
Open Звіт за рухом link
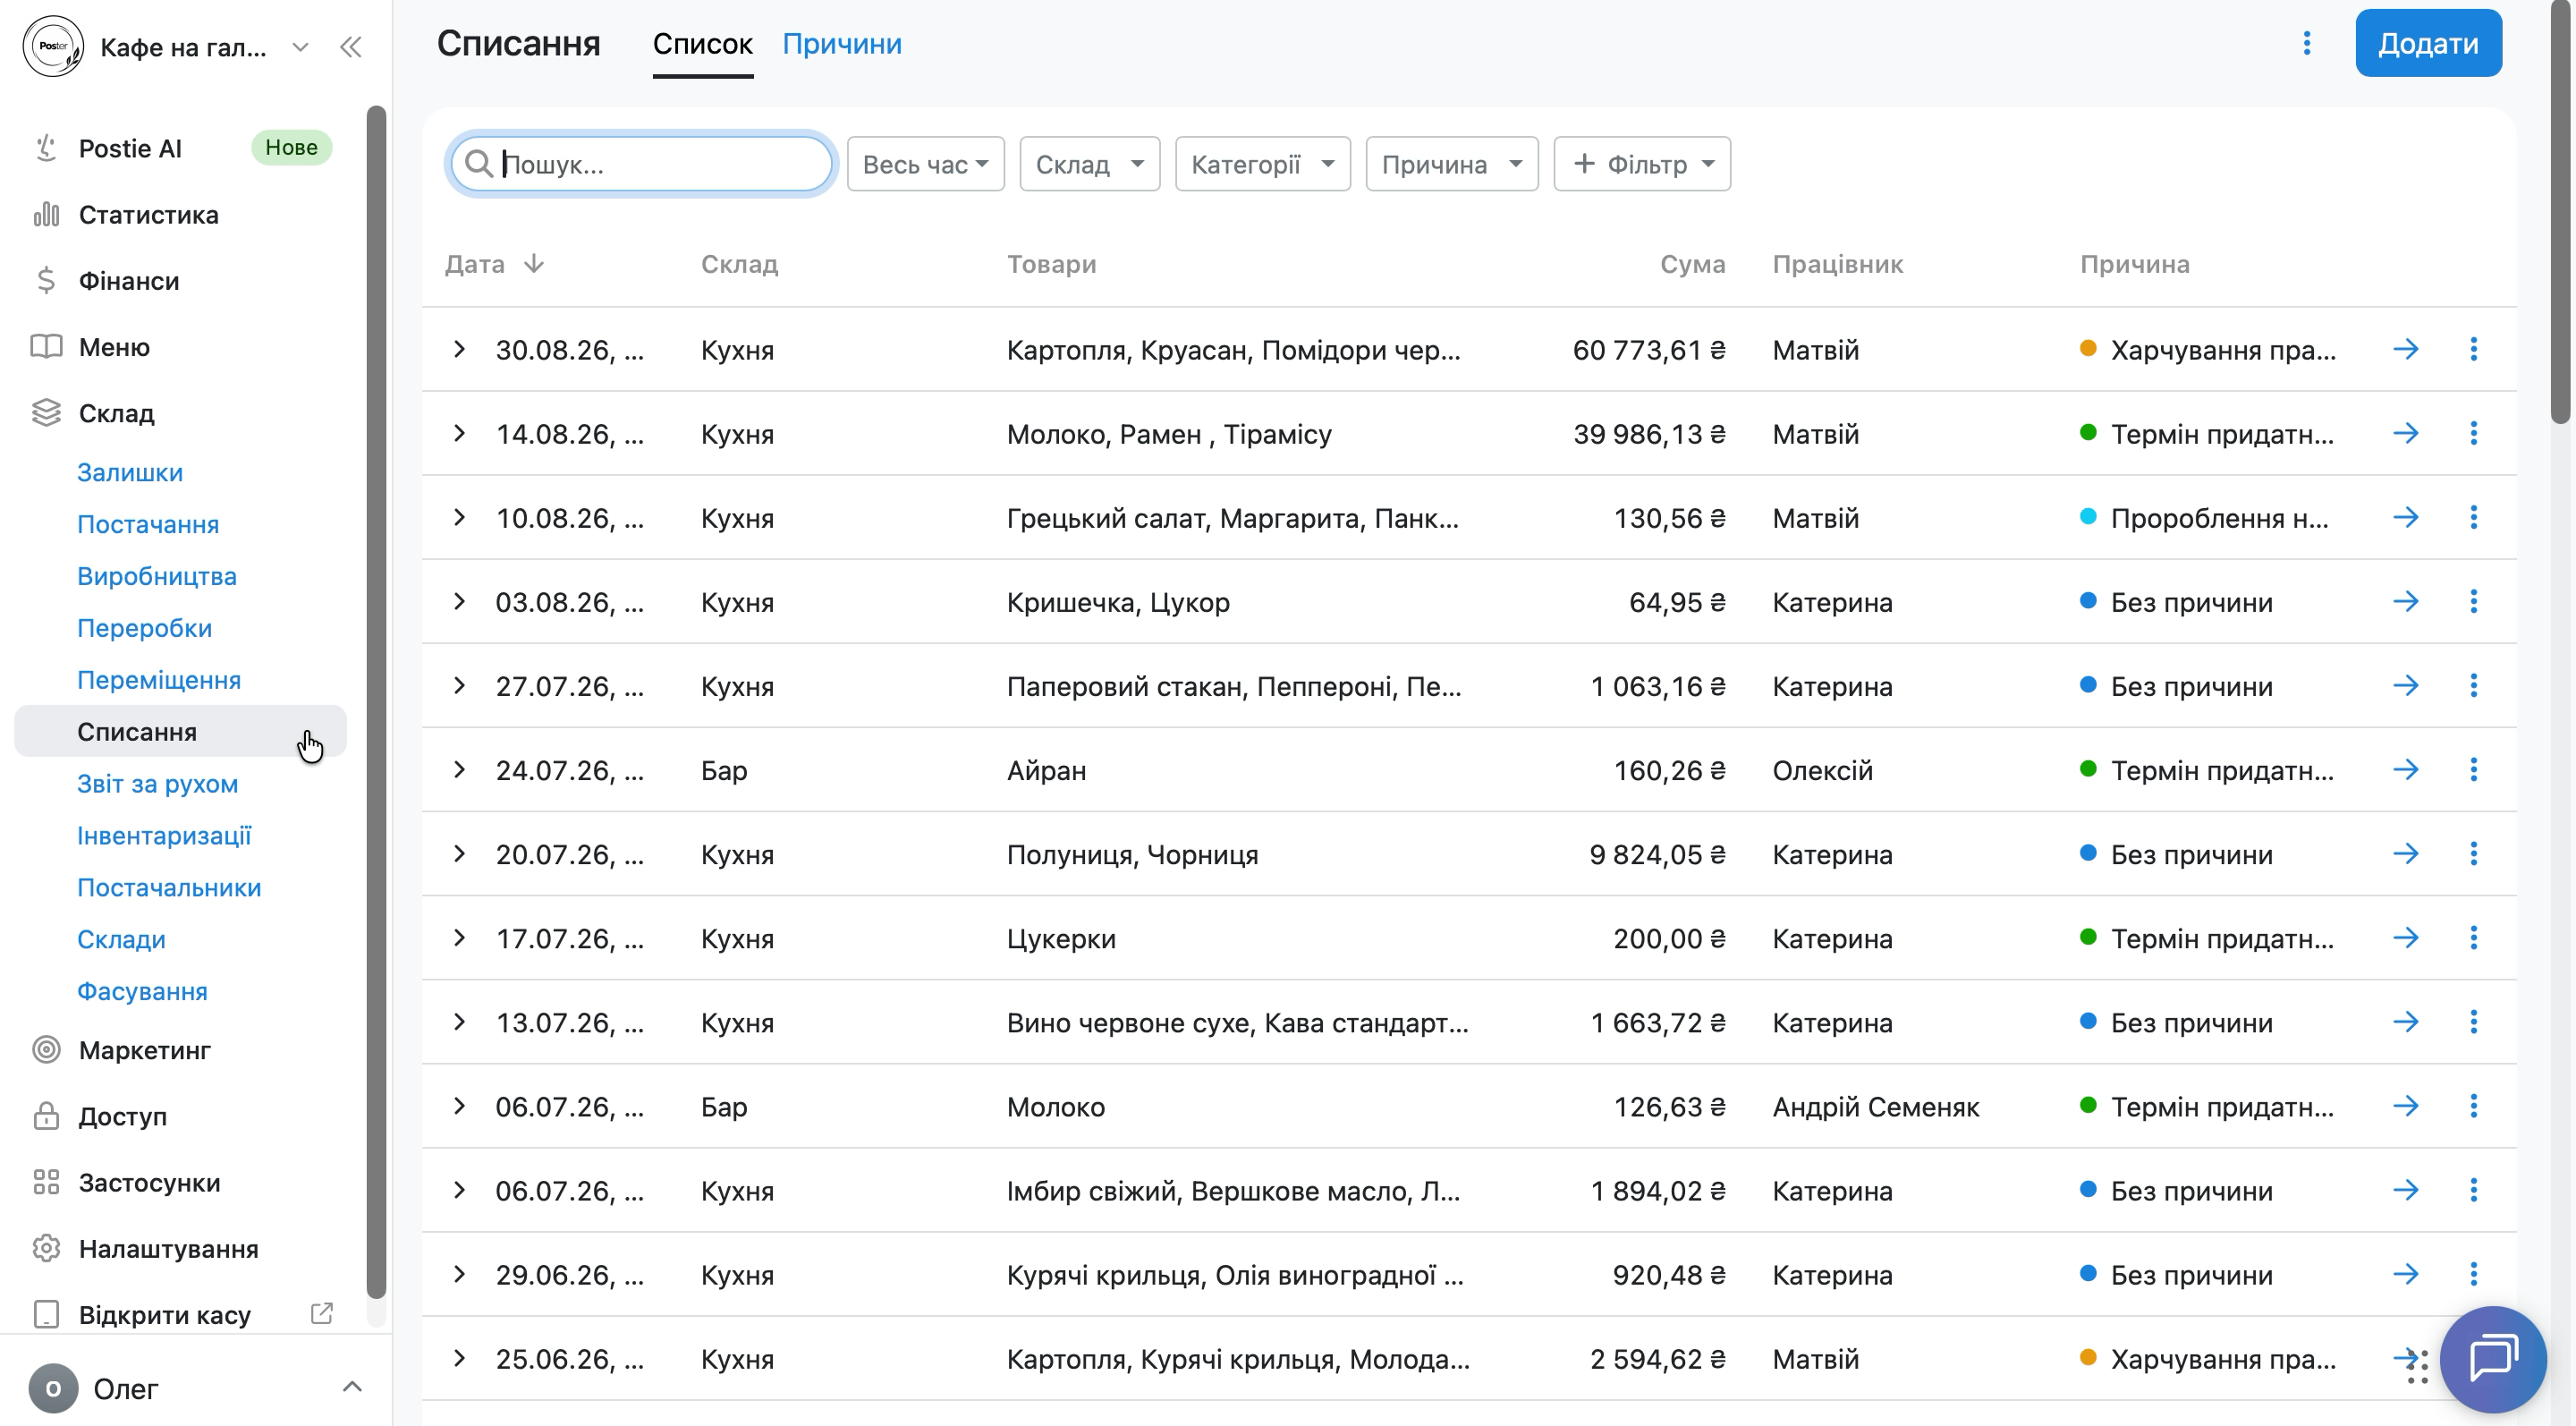[x=158, y=783]
